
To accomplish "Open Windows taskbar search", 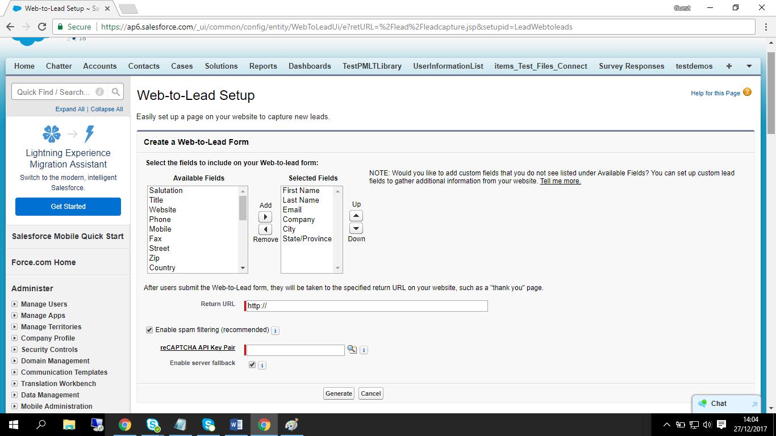I will (41, 425).
